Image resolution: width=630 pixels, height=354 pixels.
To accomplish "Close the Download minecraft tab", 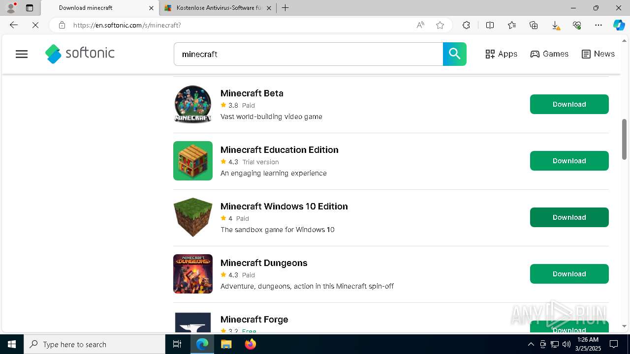I will point(152,8).
